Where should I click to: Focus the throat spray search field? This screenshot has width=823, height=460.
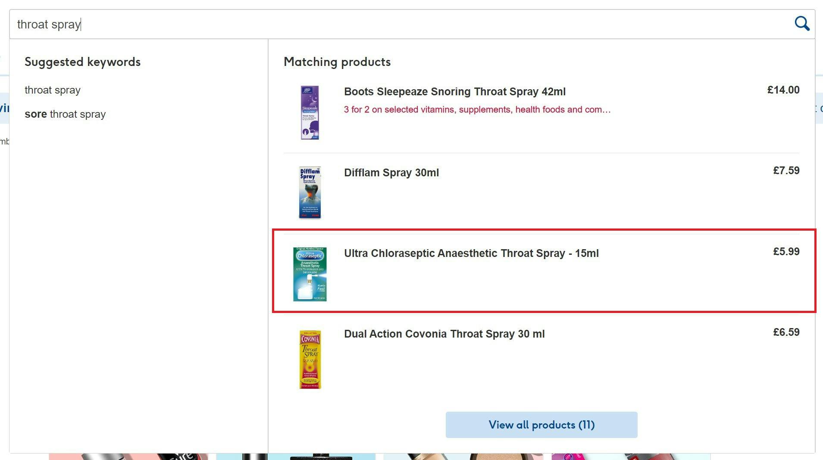click(x=388, y=24)
